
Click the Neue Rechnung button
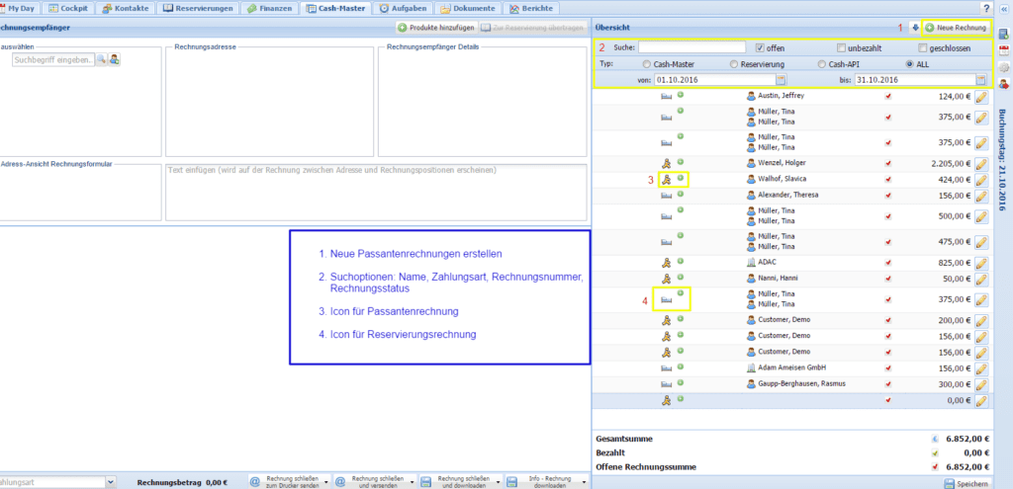(955, 28)
